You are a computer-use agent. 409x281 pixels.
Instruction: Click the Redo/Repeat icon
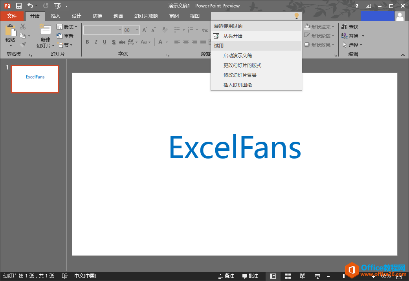tap(46, 6)
